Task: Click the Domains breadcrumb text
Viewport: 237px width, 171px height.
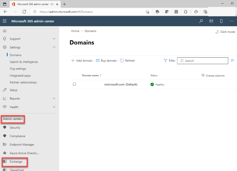Action: pyautogui.click(x=90, y=31)
